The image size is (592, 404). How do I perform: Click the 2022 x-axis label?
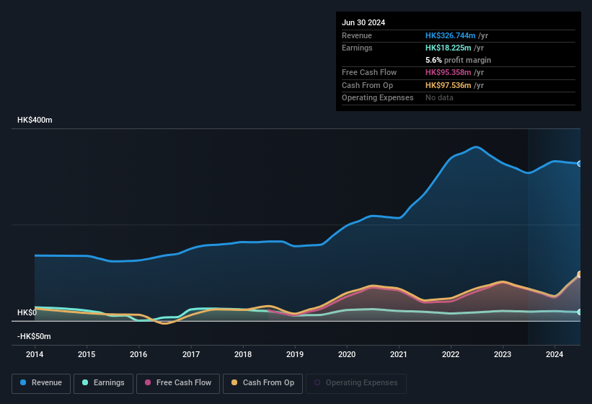coord(451,354)
